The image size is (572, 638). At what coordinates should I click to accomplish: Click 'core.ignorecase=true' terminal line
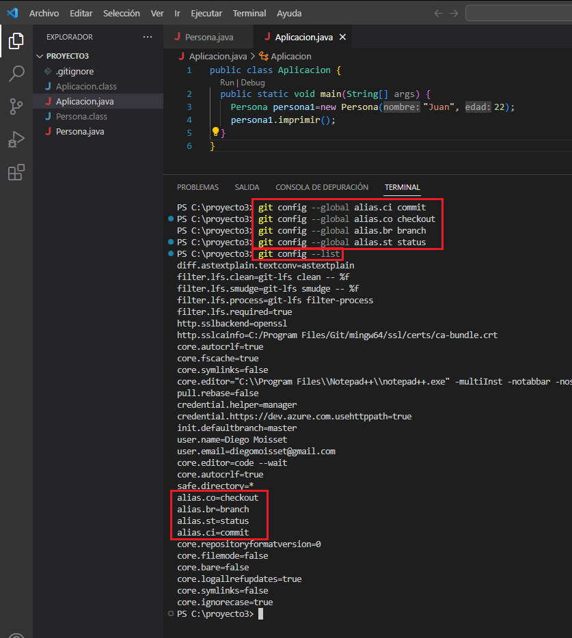pyautogui.click(x=225, y=602)
